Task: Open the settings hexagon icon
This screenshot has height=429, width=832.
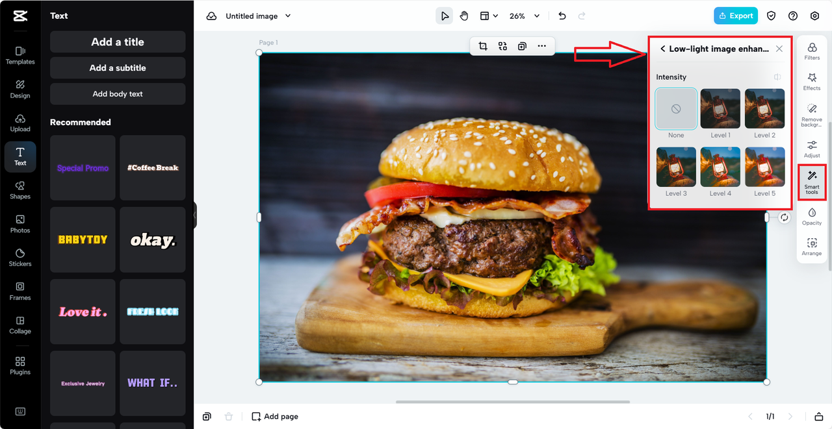Action: click(814, 16)
